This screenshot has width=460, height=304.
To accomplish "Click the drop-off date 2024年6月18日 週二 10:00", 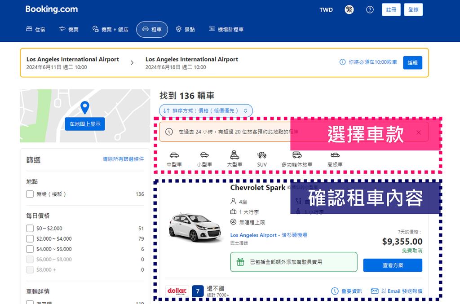I will click(x=176, y=67).
